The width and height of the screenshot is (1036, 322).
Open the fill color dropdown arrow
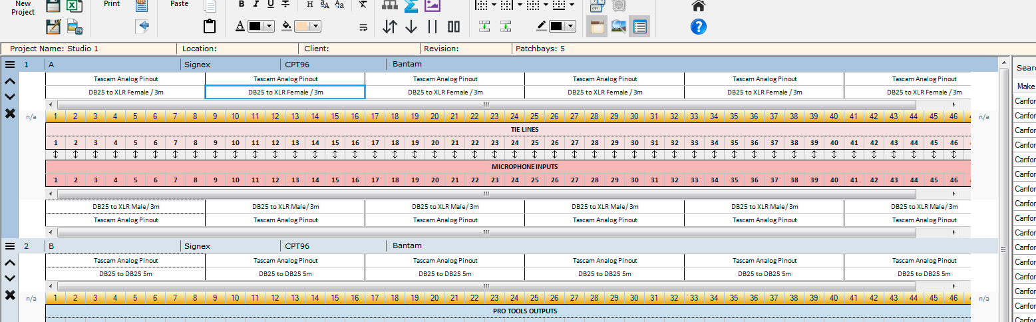316,27
